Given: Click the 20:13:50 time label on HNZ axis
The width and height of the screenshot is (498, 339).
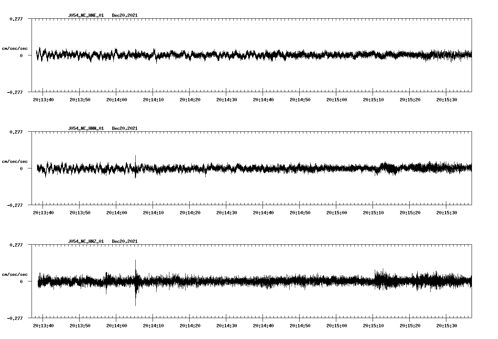Looking at the screenshot, I should pyautogui.click(x=80, y=325).
